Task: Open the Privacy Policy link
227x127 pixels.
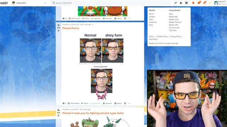Action: coord(176,36)
